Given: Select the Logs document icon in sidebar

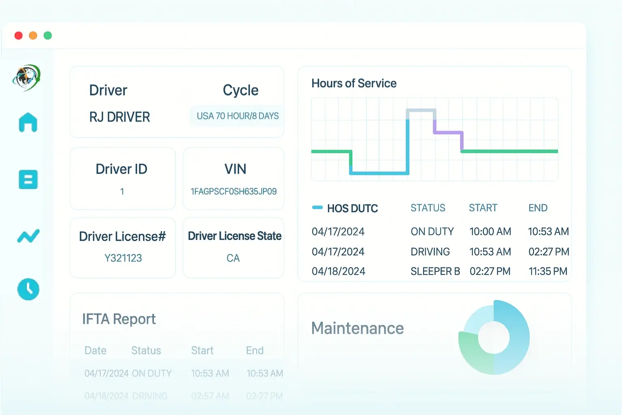Looking at the screenshot, I should pyautogui.click(x=28, y=180).
